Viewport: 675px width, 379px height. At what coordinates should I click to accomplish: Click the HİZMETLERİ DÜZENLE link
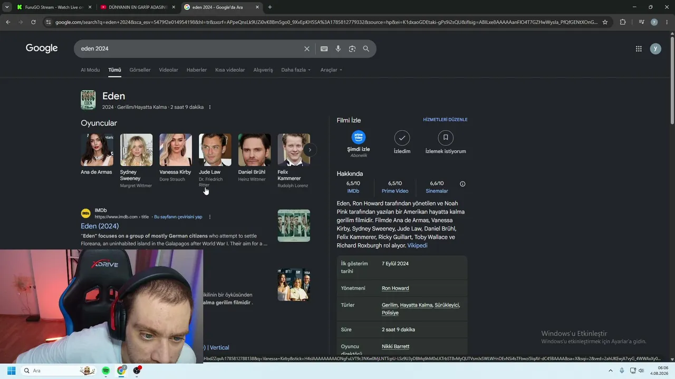(445, 119)
